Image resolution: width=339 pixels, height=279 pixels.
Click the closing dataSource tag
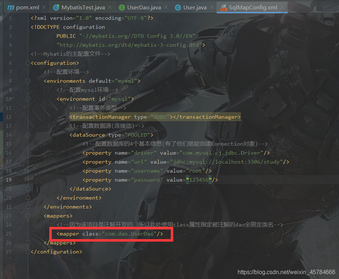(x=90, y=189)
